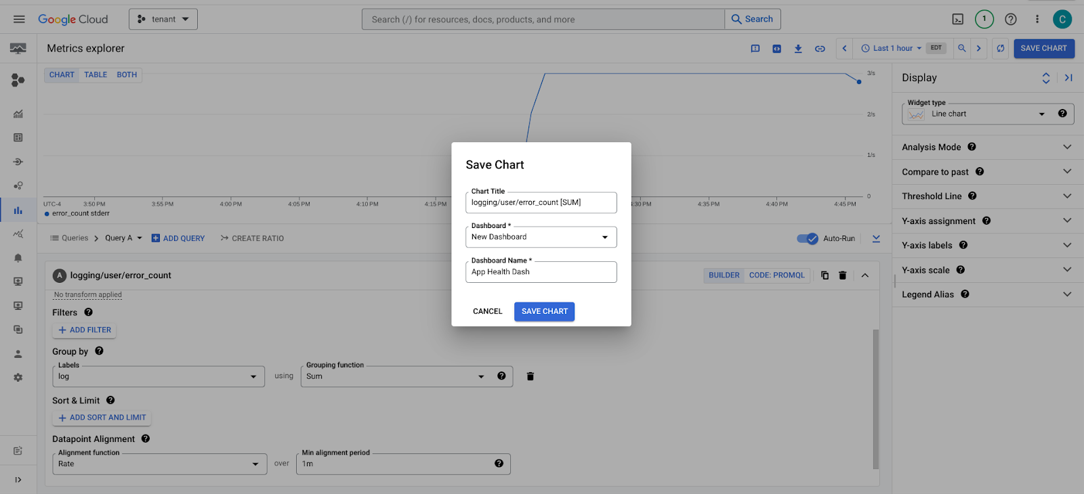Collapse the Display side panel
Viewport: 1084px width, 494px height.
click(x=1068, y=78)
